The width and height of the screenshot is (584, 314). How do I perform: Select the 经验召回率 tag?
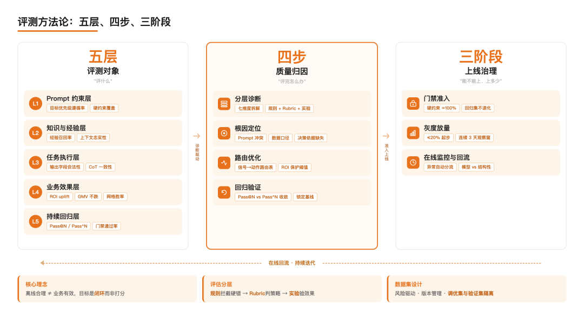coord(61,138)
